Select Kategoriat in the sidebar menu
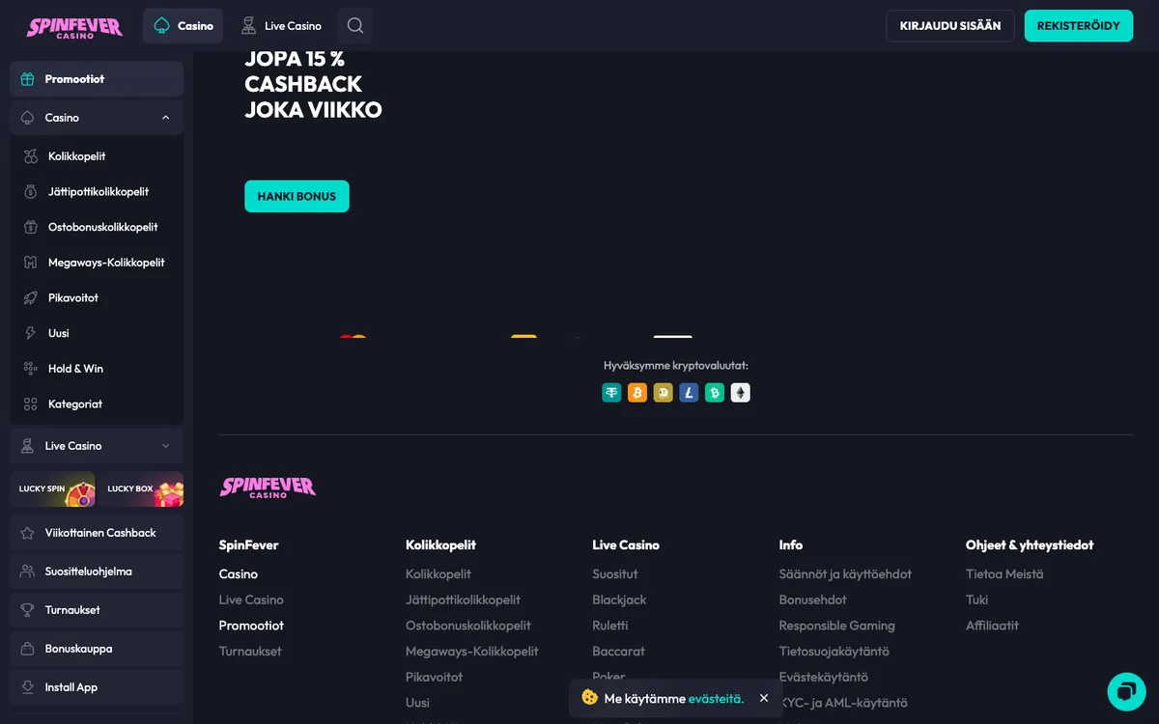The height and width of the screenshot is (724, 1159). click(x=75, y=404)
